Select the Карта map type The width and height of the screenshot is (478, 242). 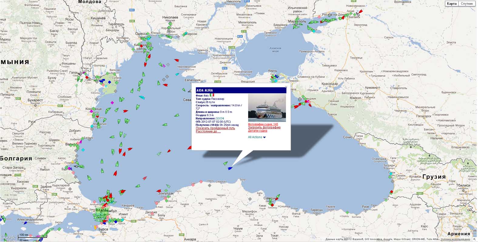click(x=452, y=4)
